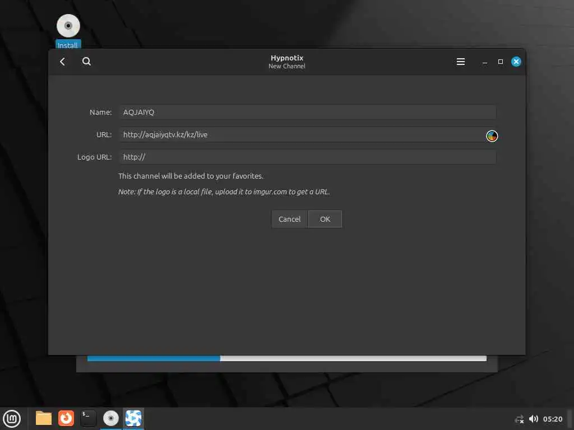Open the calendar from the 05:20 clock

552,419
